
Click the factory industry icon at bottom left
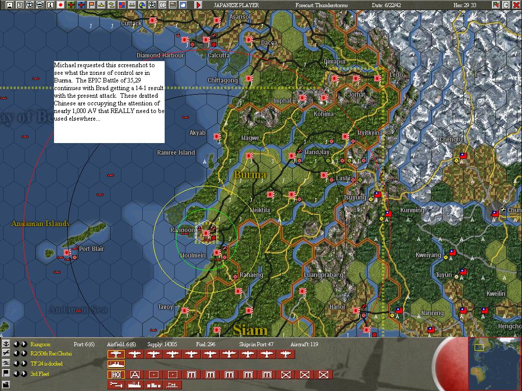(6, 385)
